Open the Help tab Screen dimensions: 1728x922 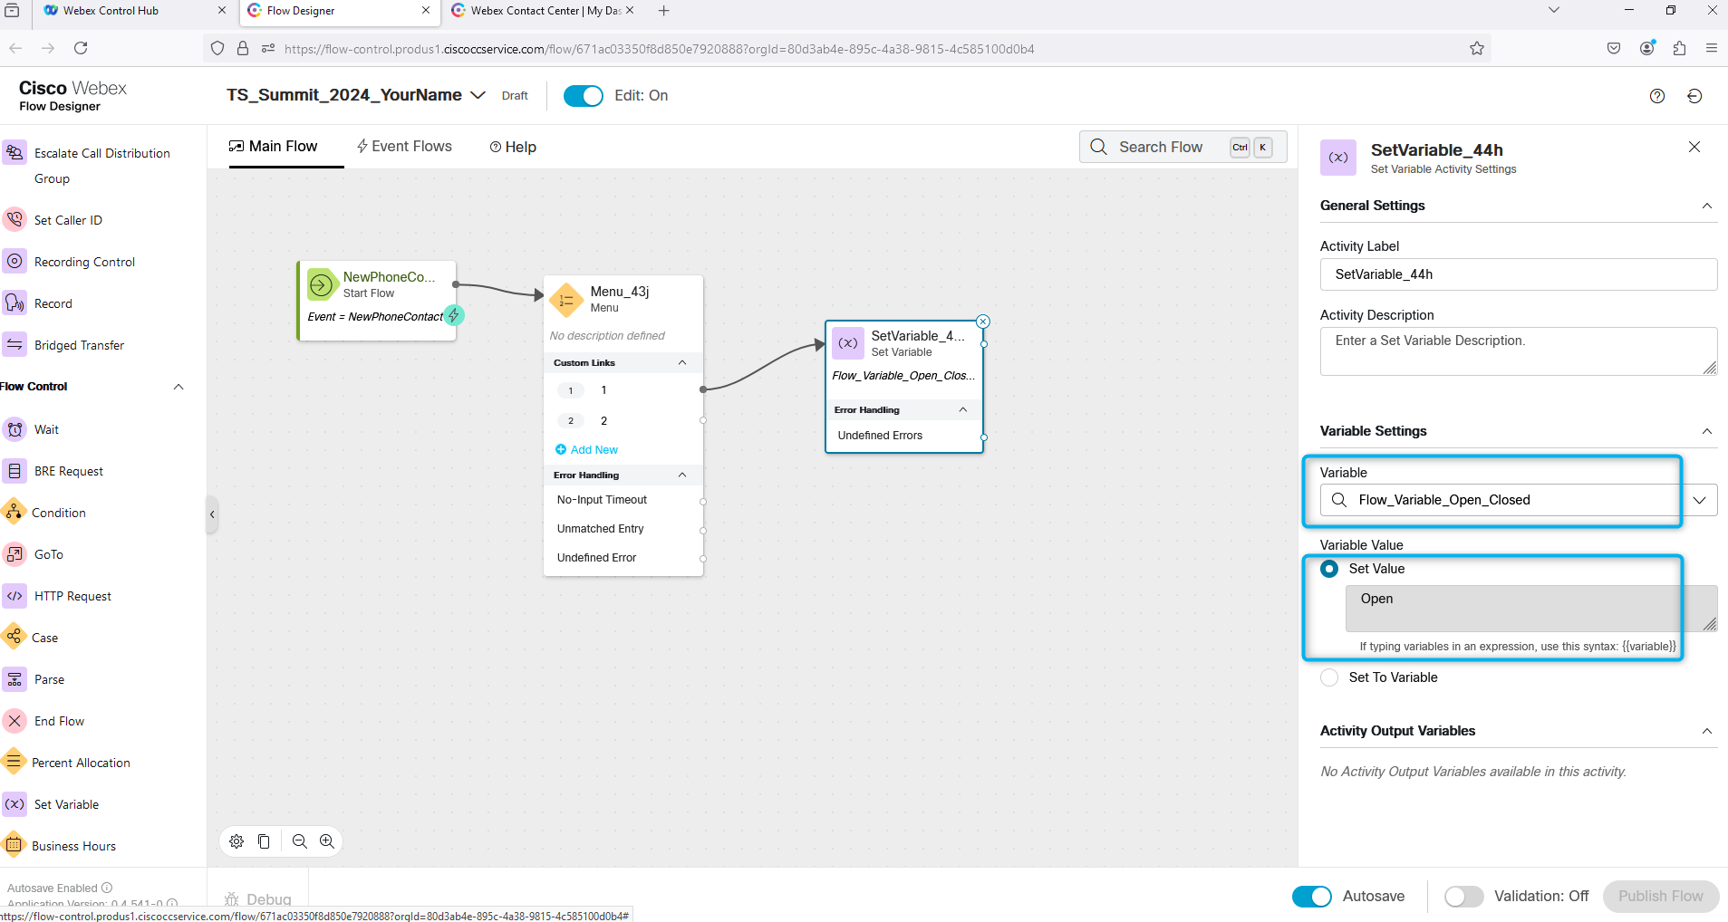(x=513, y=147)
